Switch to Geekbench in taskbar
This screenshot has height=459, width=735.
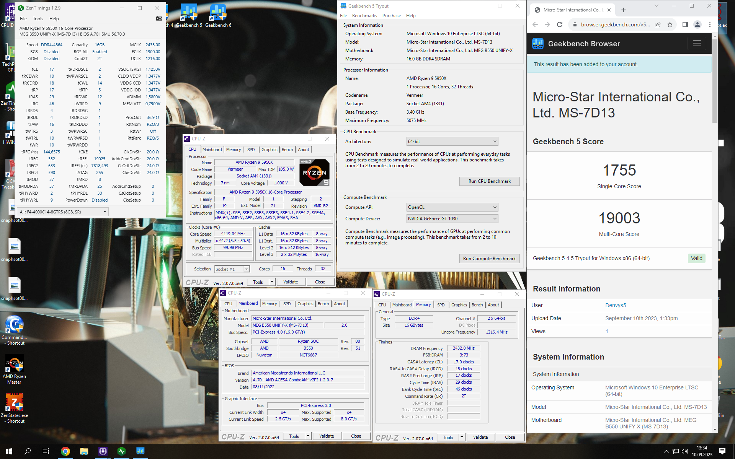point(140,451)
